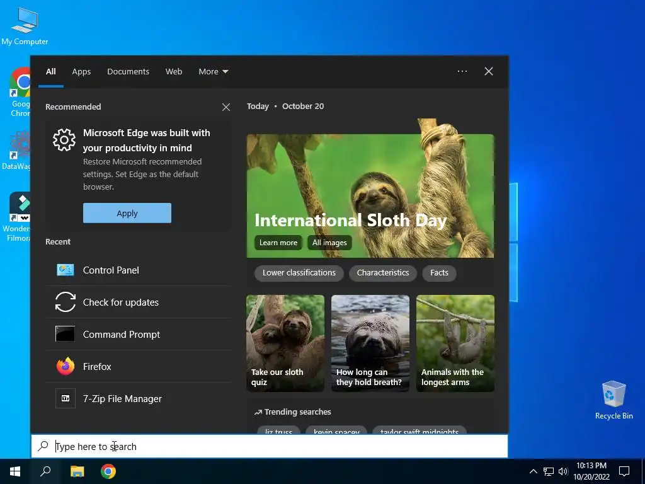
Task: Click the Type here to search field
Action: click(x=270, y=446)
